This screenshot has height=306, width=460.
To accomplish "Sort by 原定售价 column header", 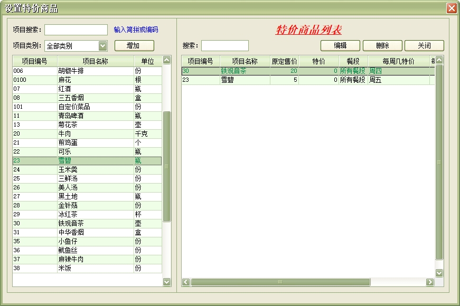I will 285,61.
